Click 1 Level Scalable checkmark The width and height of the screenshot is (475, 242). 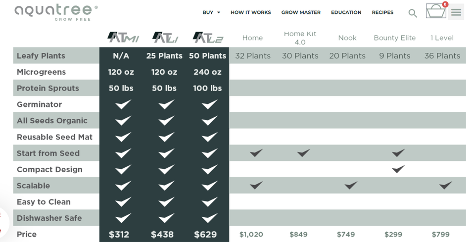click(x=446, y=185)
